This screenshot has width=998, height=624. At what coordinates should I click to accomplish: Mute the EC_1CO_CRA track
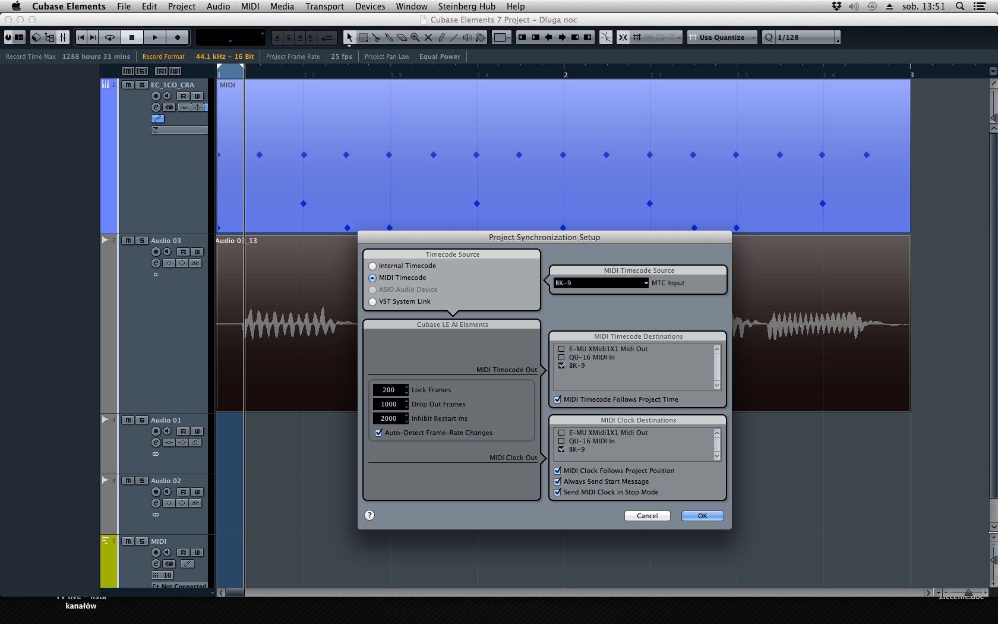(x=128, y=85)
